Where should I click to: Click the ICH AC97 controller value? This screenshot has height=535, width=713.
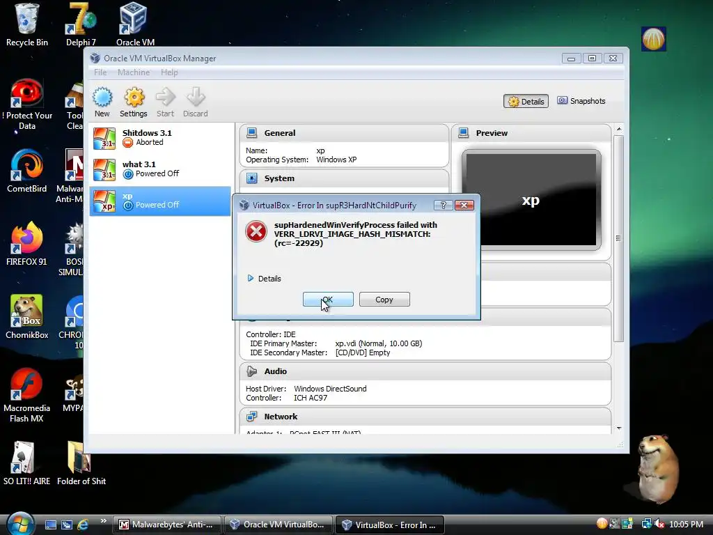[311, 398]
